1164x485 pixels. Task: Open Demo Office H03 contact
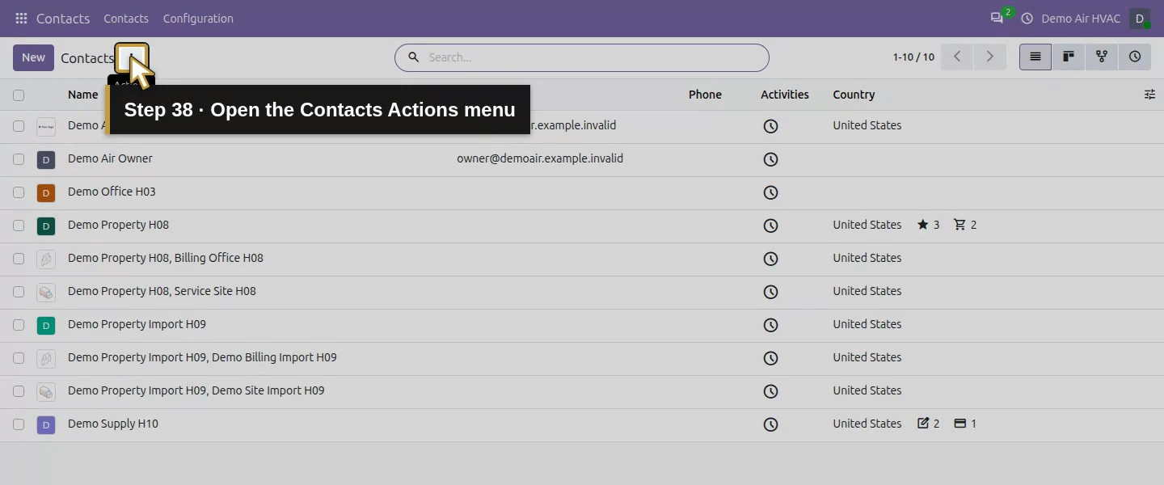click(112, 192)
